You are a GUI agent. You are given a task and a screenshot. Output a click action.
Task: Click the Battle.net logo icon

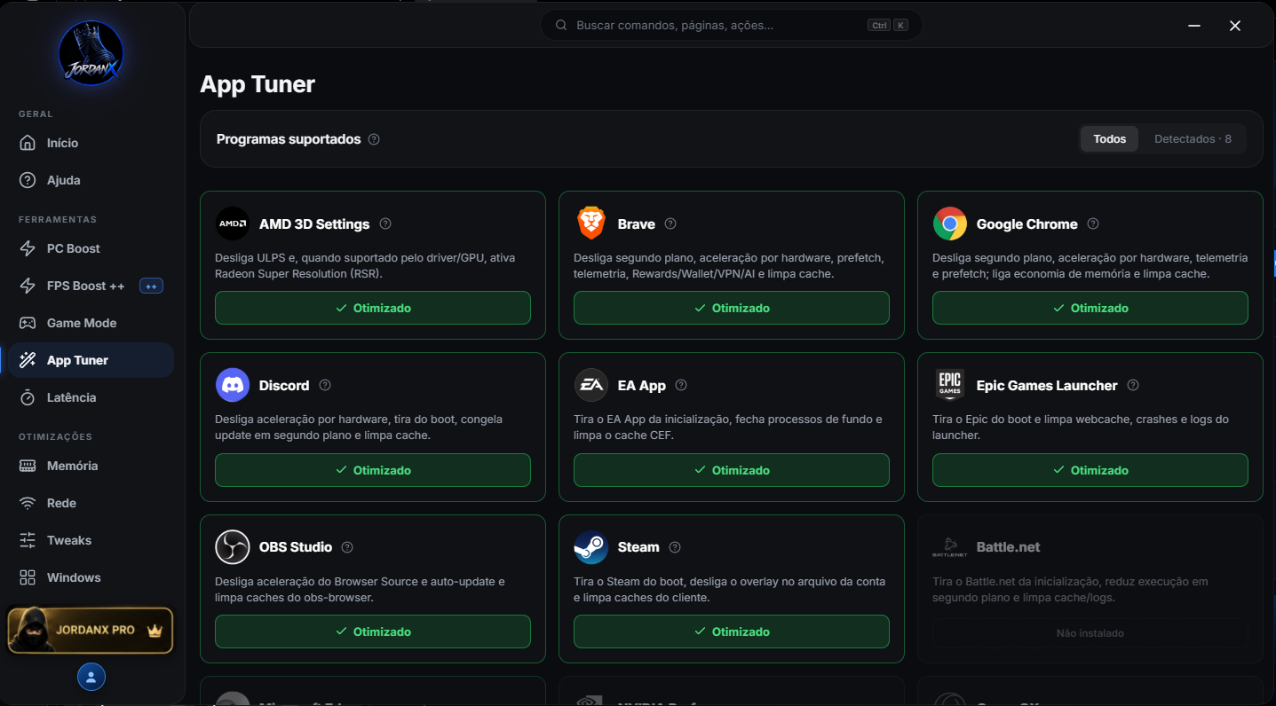click(x=950, y=547)
